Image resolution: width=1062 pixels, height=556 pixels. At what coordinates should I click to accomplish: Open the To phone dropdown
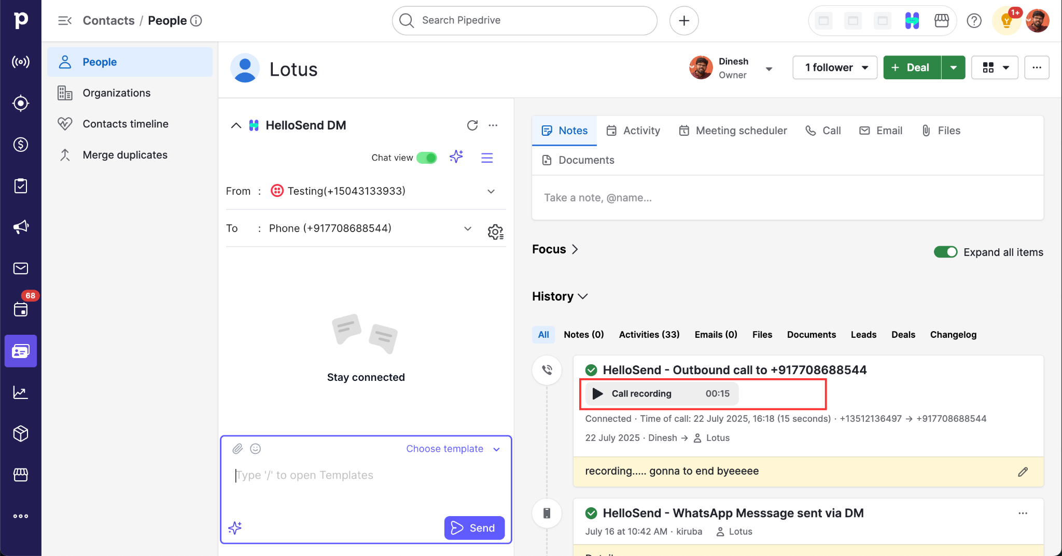click(x=468, y=229)
